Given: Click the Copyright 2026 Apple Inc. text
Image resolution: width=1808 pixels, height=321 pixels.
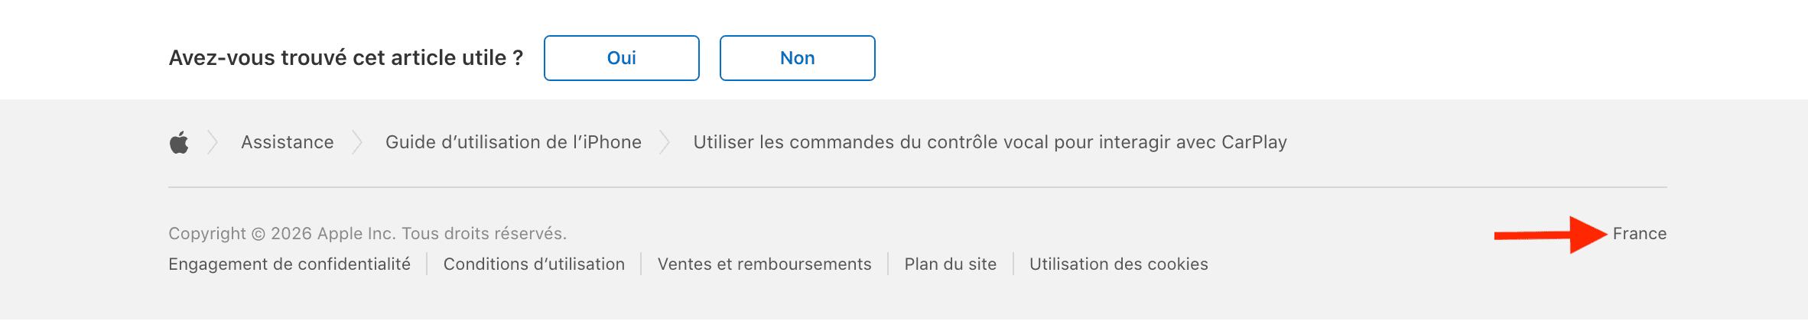Looking at the screenshot, I should point(367,234).
